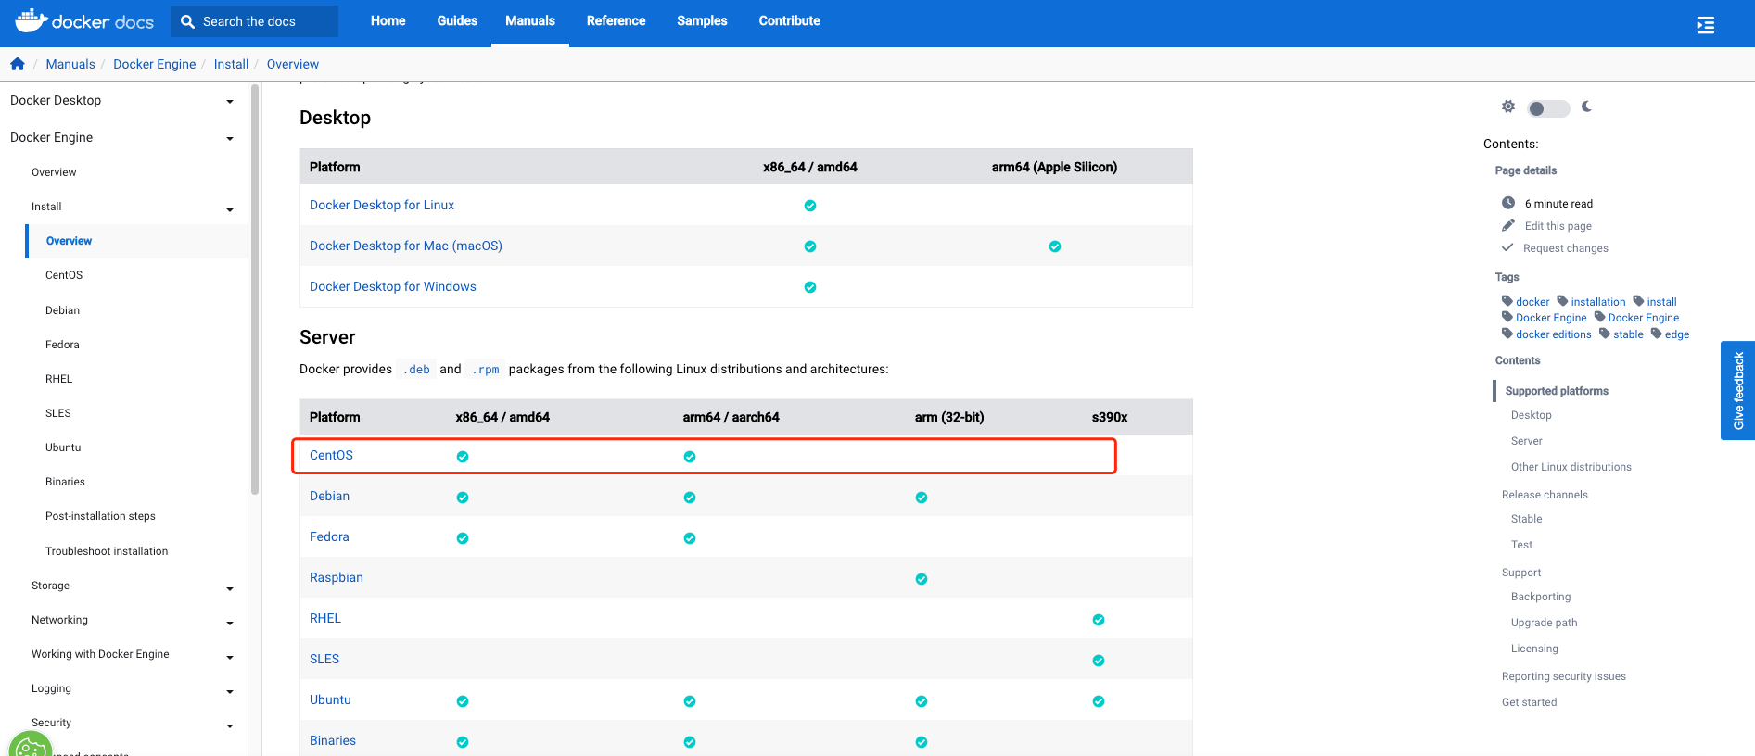Open the table of contents toggle icon
This screenshot has width=1755, height=756.
[1705, 25]
